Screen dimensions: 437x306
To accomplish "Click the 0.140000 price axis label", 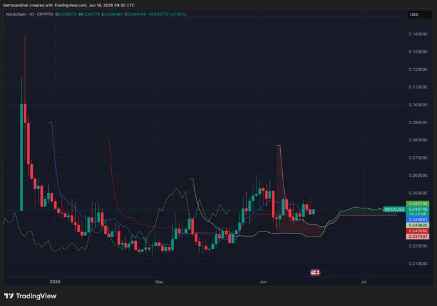I will (418, 34).
